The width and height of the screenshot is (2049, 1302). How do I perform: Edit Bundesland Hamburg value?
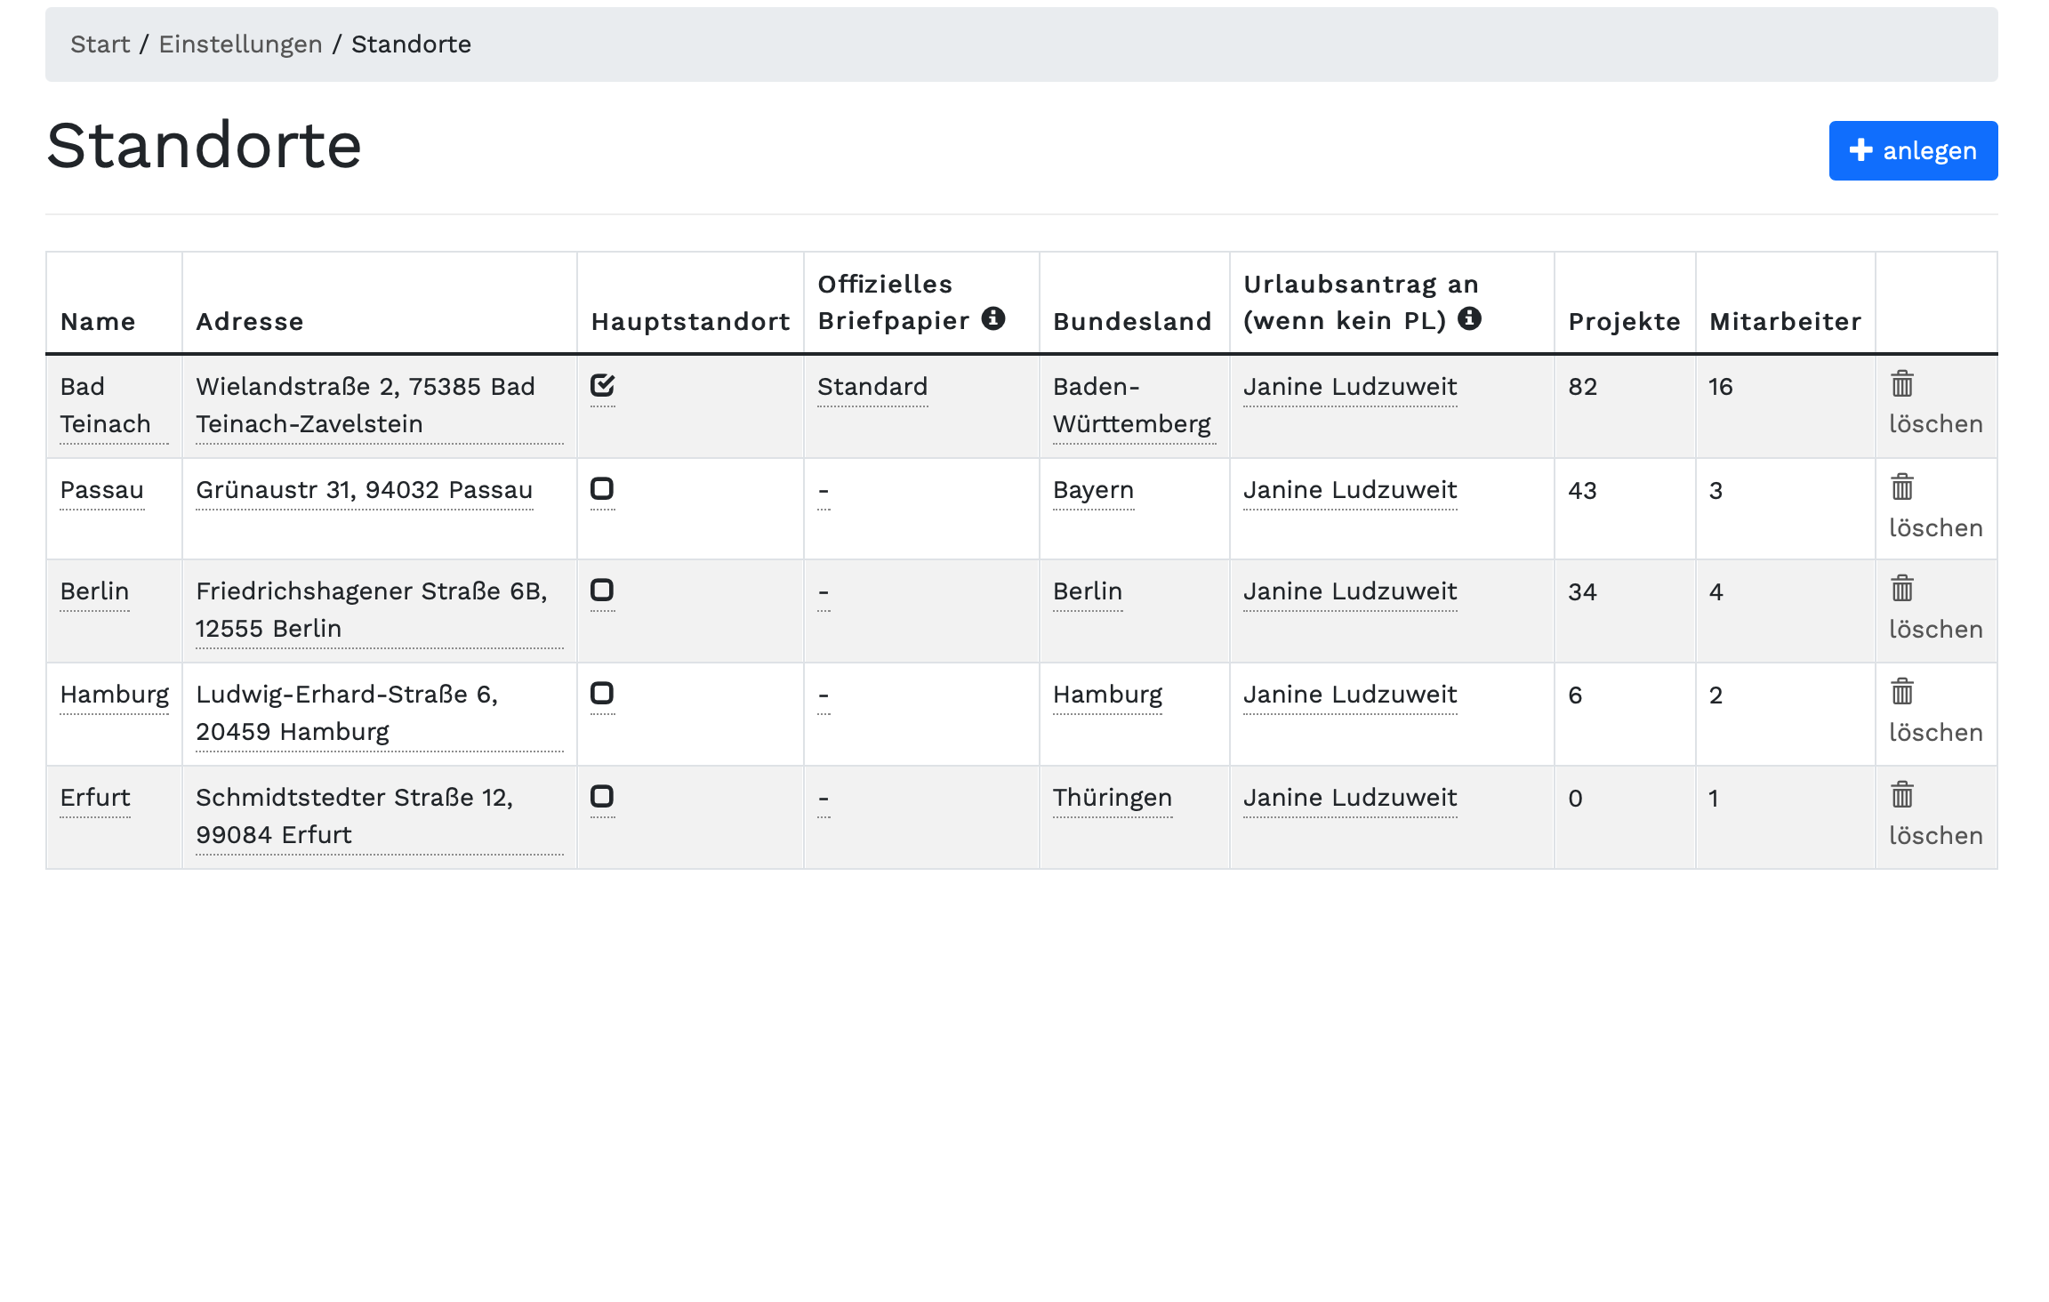click(1107, 695)
